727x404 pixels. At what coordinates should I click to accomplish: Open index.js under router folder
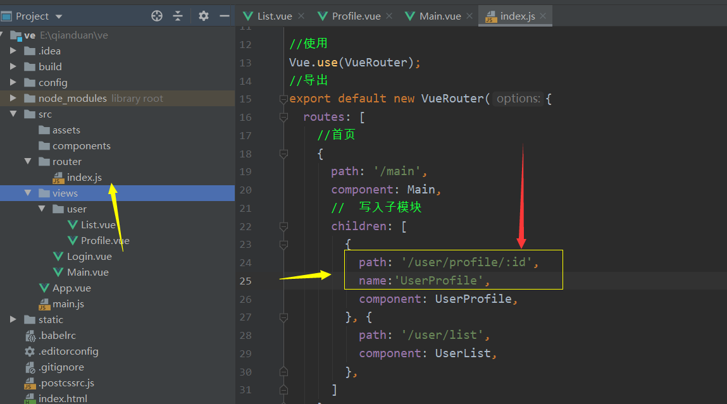coord(84,178)
